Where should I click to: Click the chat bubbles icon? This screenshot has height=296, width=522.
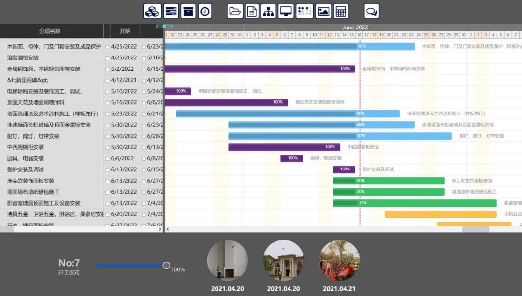click(372, 11)
